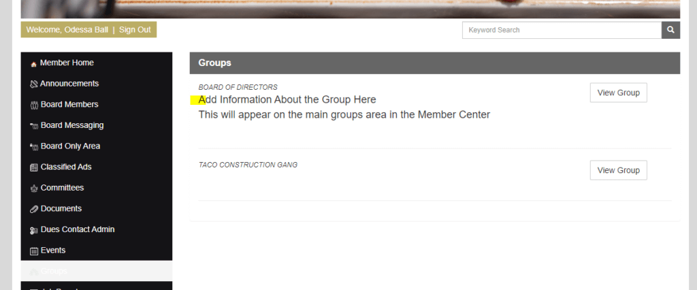
Task: Click the Board Only Area icon
Action: (34, 147)
